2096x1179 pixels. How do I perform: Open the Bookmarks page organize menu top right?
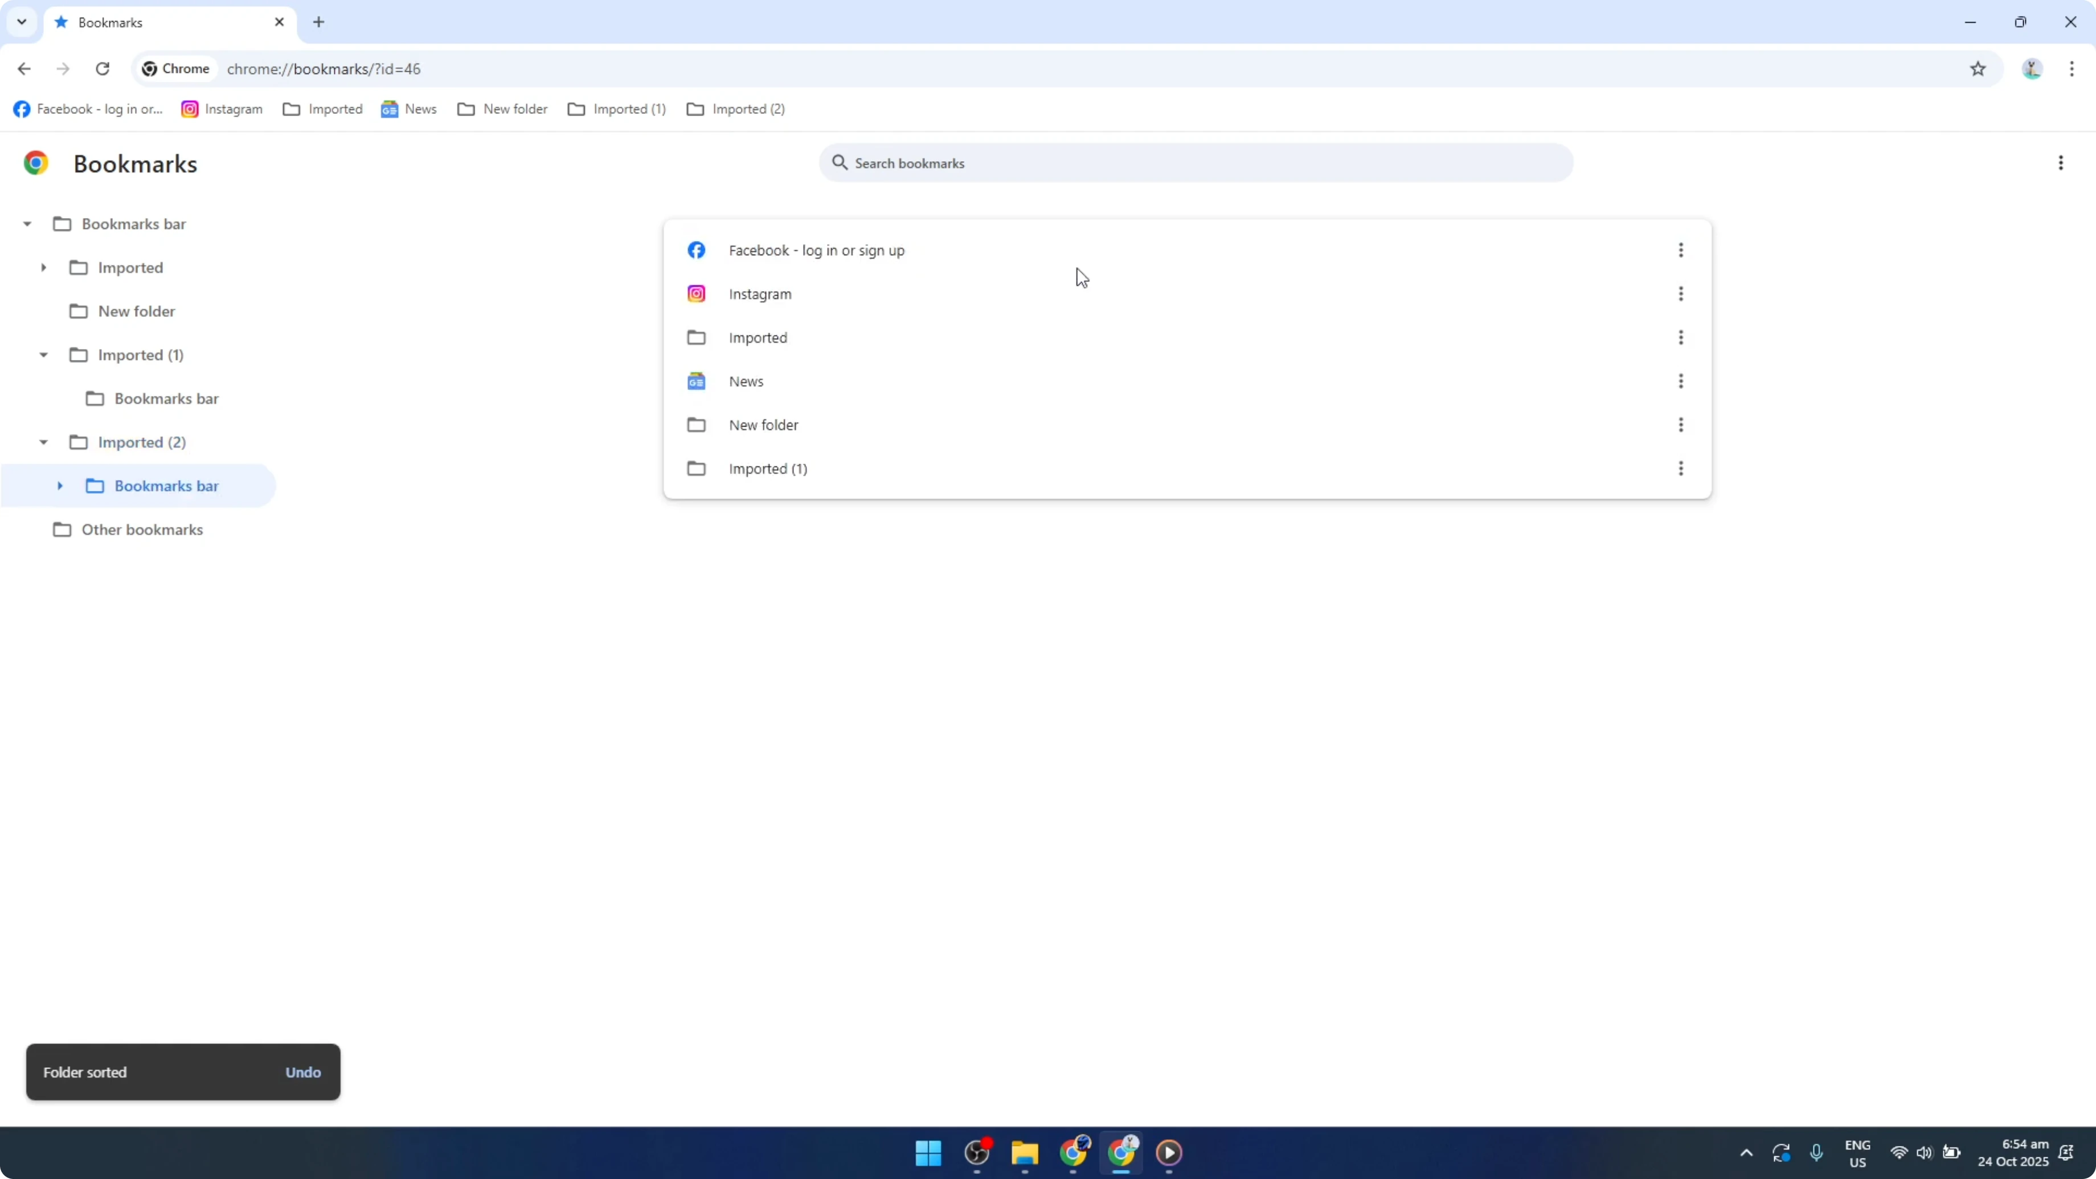tap(2061, 163)
